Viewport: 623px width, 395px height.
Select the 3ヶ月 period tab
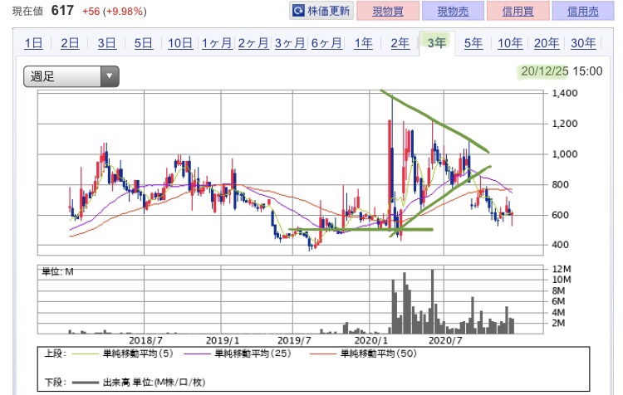click(x=290, y=43)
